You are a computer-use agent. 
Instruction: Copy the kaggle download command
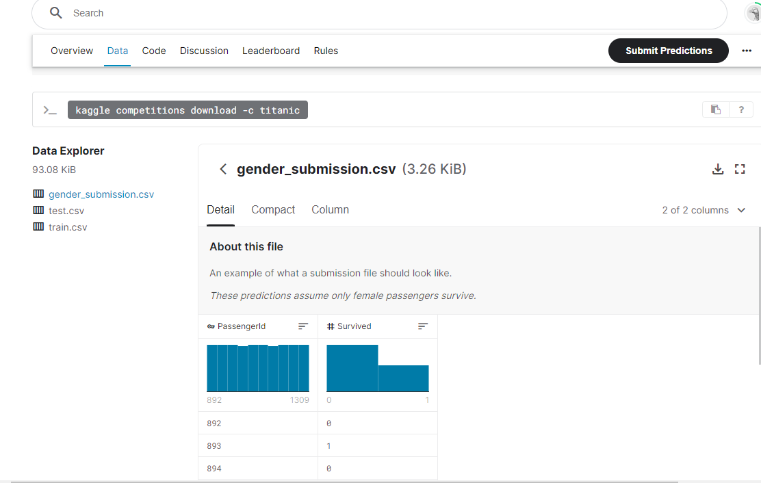coord(715,109)
